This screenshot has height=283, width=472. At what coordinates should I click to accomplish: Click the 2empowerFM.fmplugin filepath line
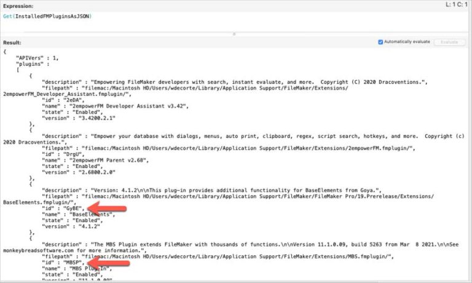point(229,148)
